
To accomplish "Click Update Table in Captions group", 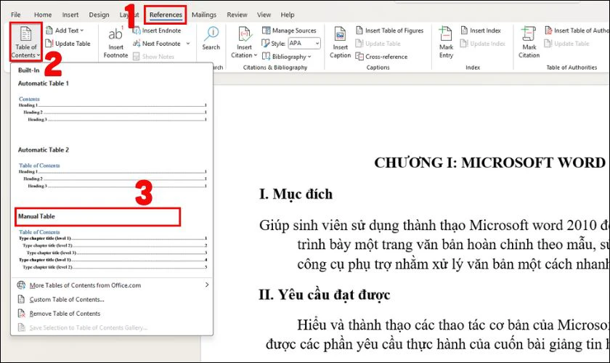I will pos(378,44).
